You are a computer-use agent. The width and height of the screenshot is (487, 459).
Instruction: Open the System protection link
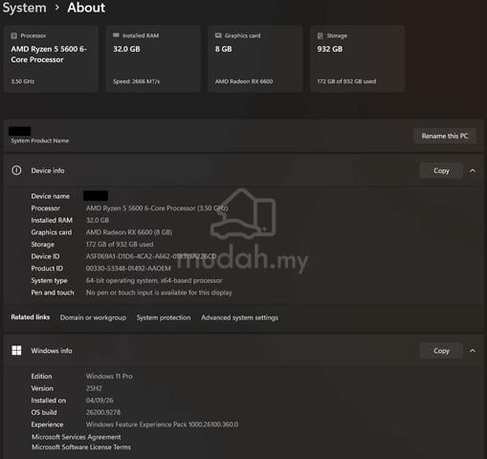(164, 317)
